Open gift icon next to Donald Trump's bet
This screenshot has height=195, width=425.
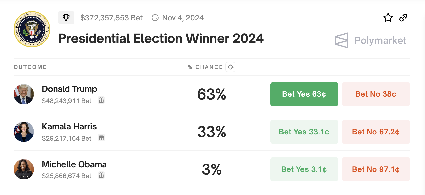(x=101, y=100)
